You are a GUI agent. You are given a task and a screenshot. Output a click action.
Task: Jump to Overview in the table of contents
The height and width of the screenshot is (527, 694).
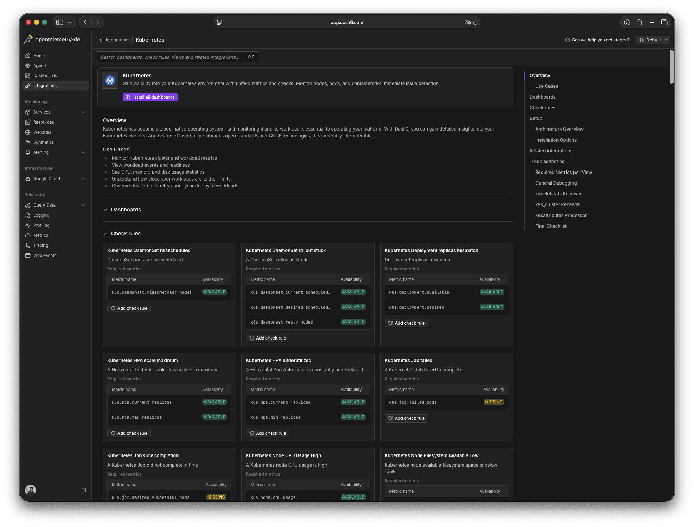pos(540,75)
